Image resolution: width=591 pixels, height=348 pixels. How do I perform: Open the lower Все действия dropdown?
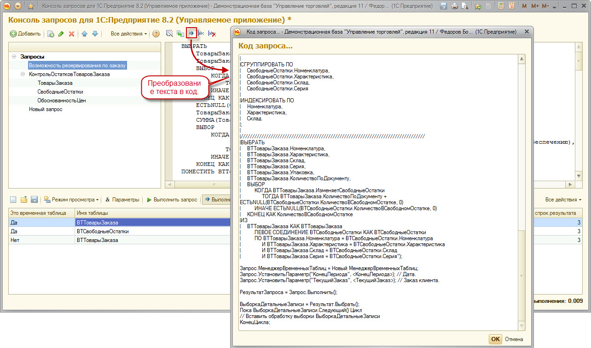click(x=563, y=200)
